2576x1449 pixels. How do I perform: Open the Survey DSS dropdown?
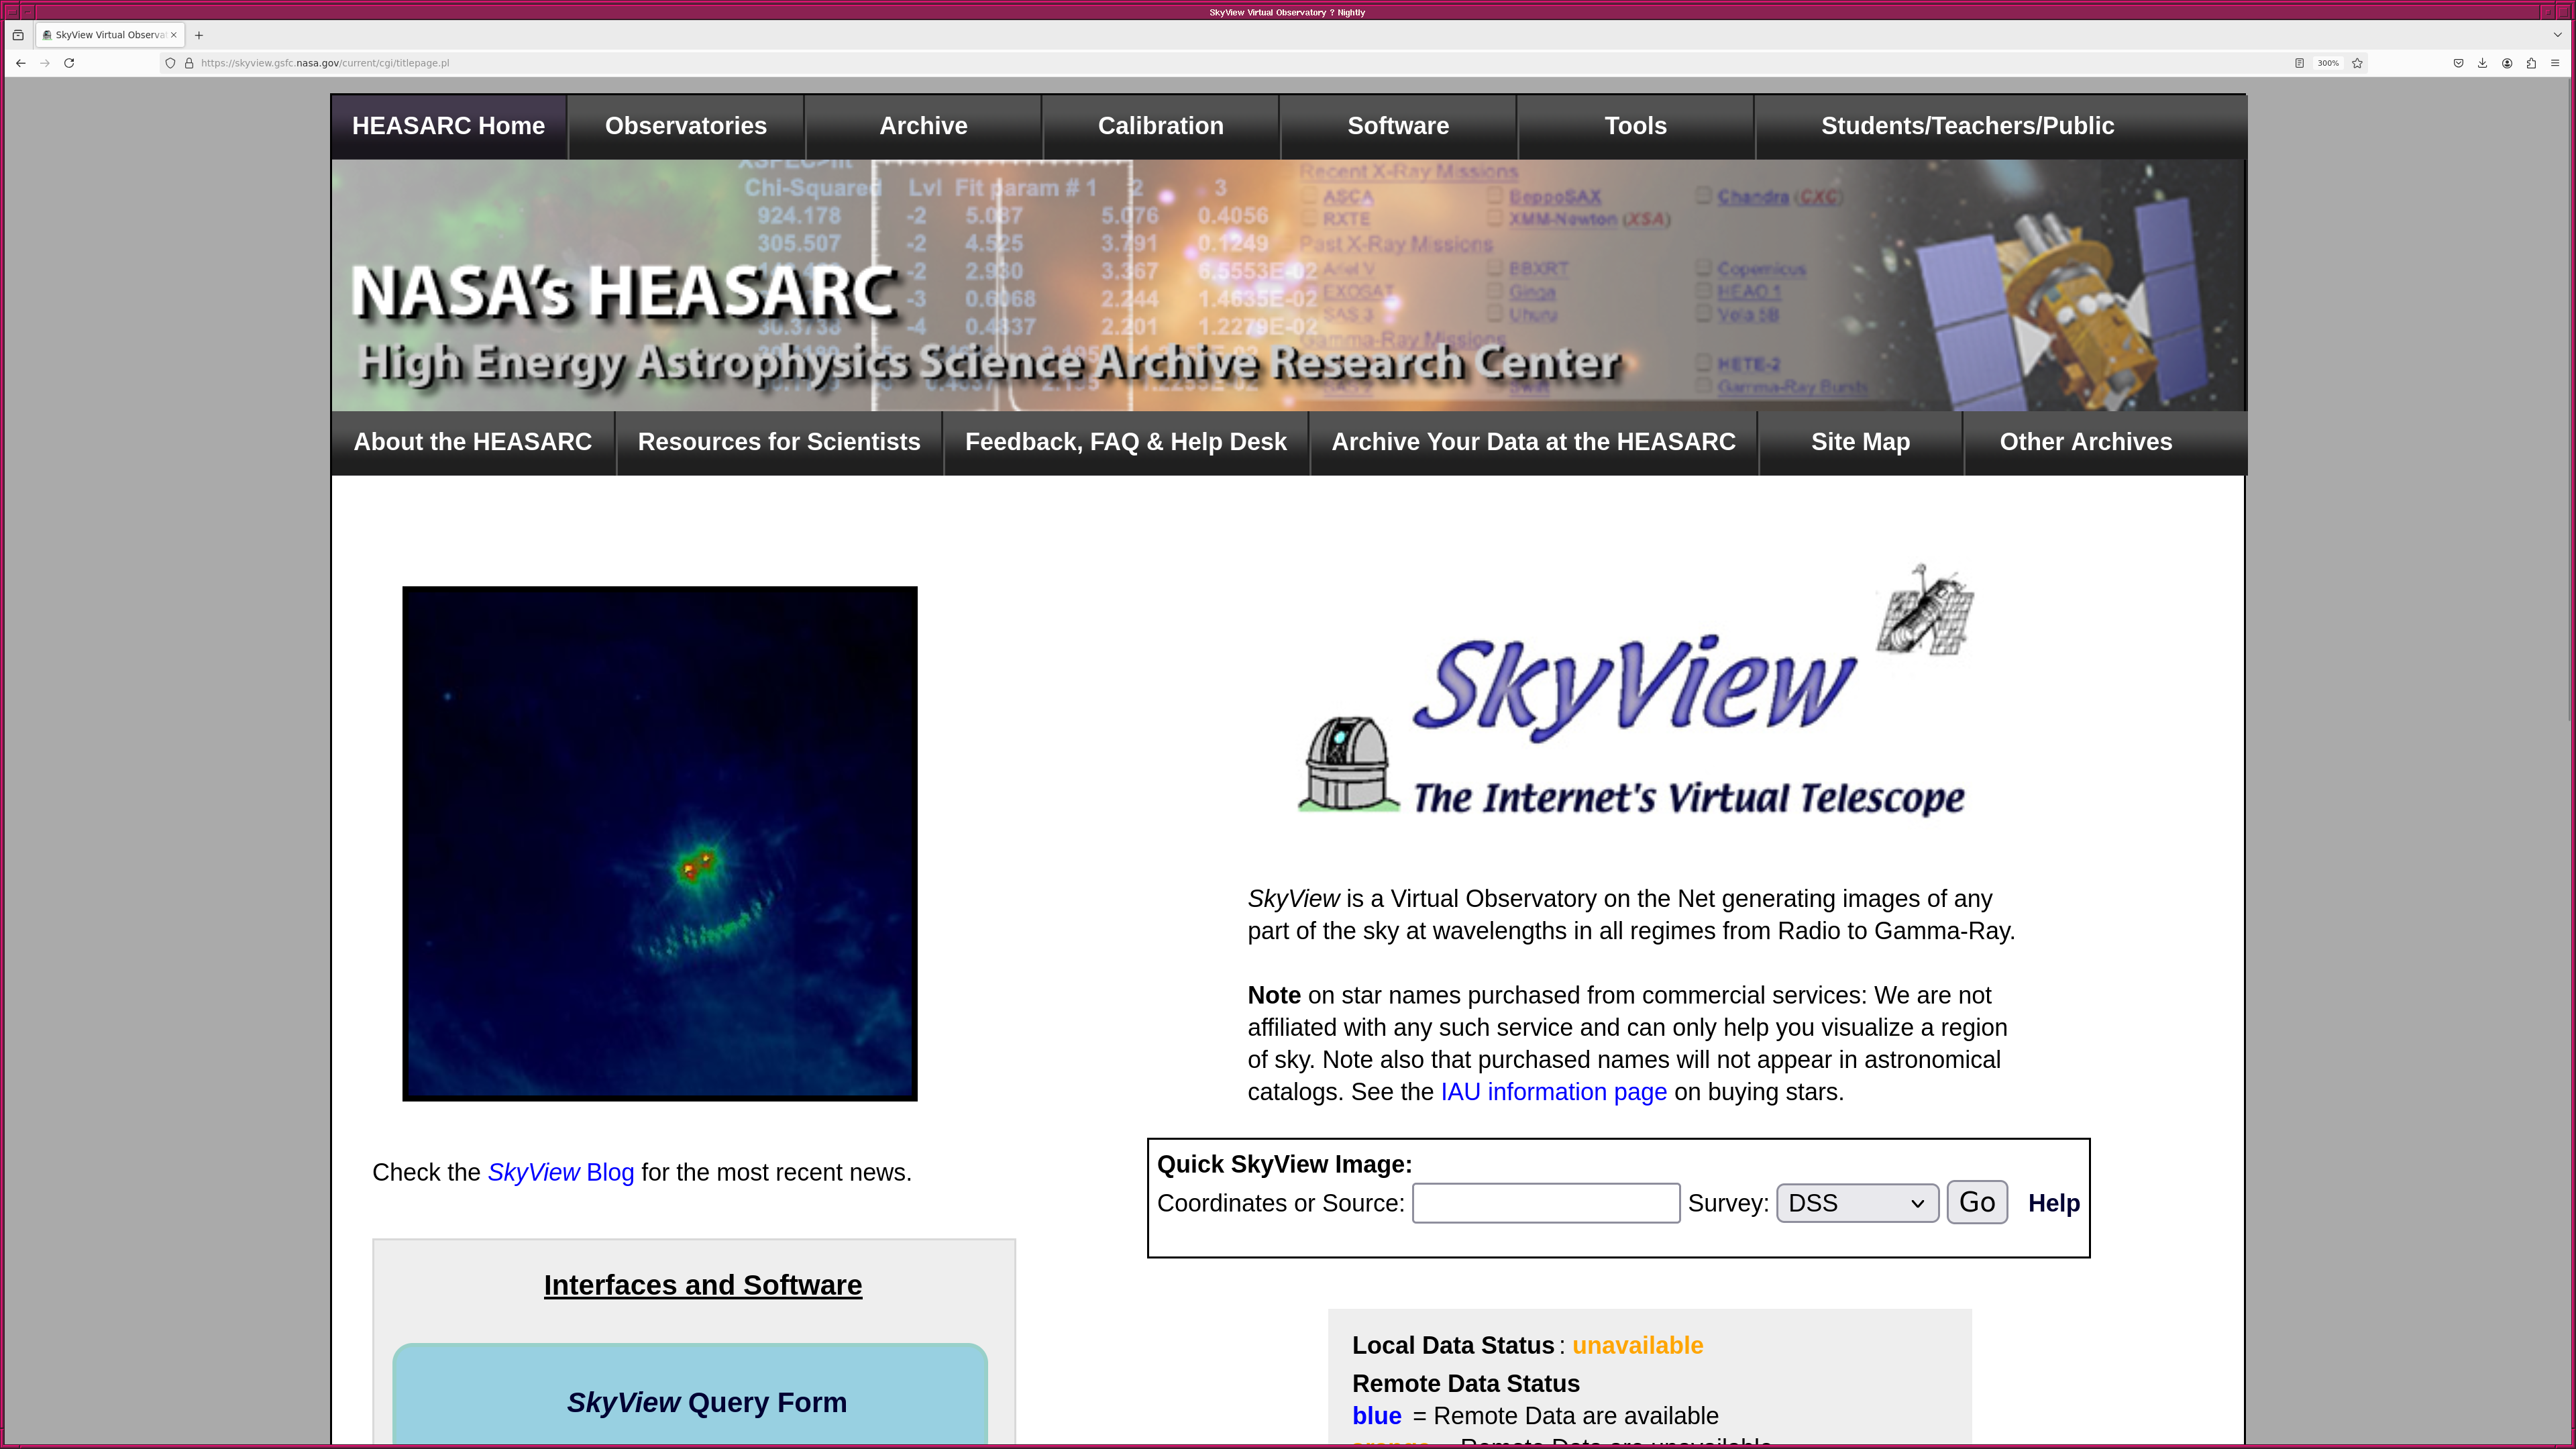click(x=1856, y=1203)
